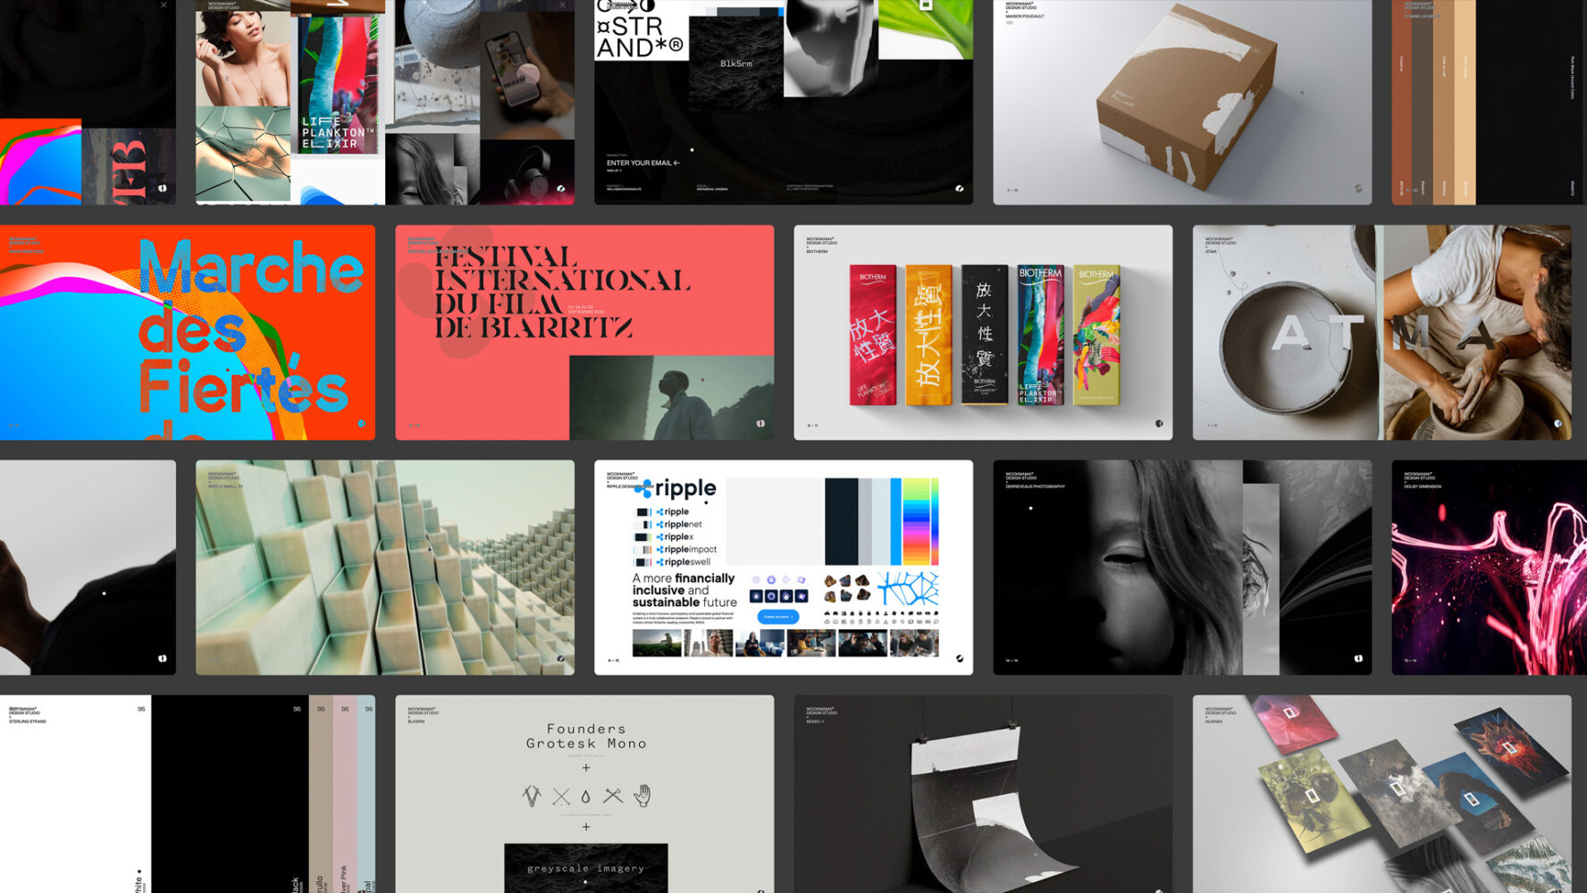
Task: Click the rippleimpact logo entry
Action: (x=685, y=550)
